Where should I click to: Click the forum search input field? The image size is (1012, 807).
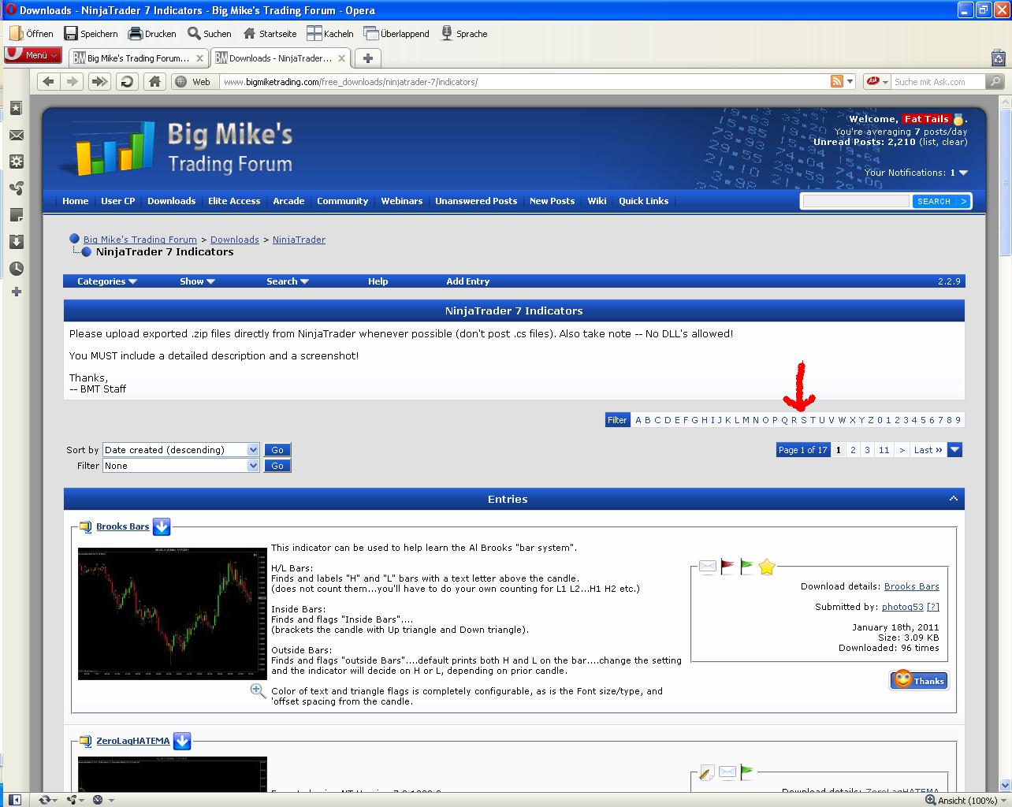[856, 202]
